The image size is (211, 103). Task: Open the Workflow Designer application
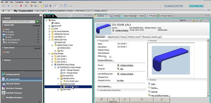click(x=14, y=97)
